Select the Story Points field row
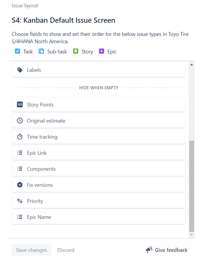Image resolution: width=204 pixels, height=260 pixels. 99,104
